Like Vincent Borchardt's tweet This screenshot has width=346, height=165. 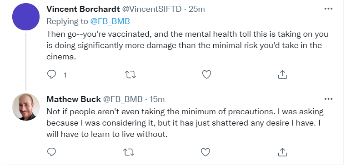click(206, 75)
